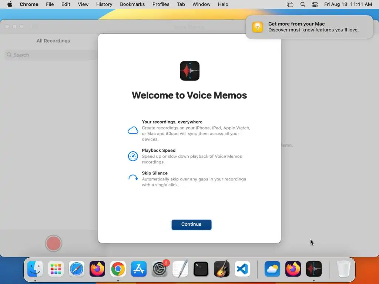Click the date and time in menu bar

pos(348,4)
